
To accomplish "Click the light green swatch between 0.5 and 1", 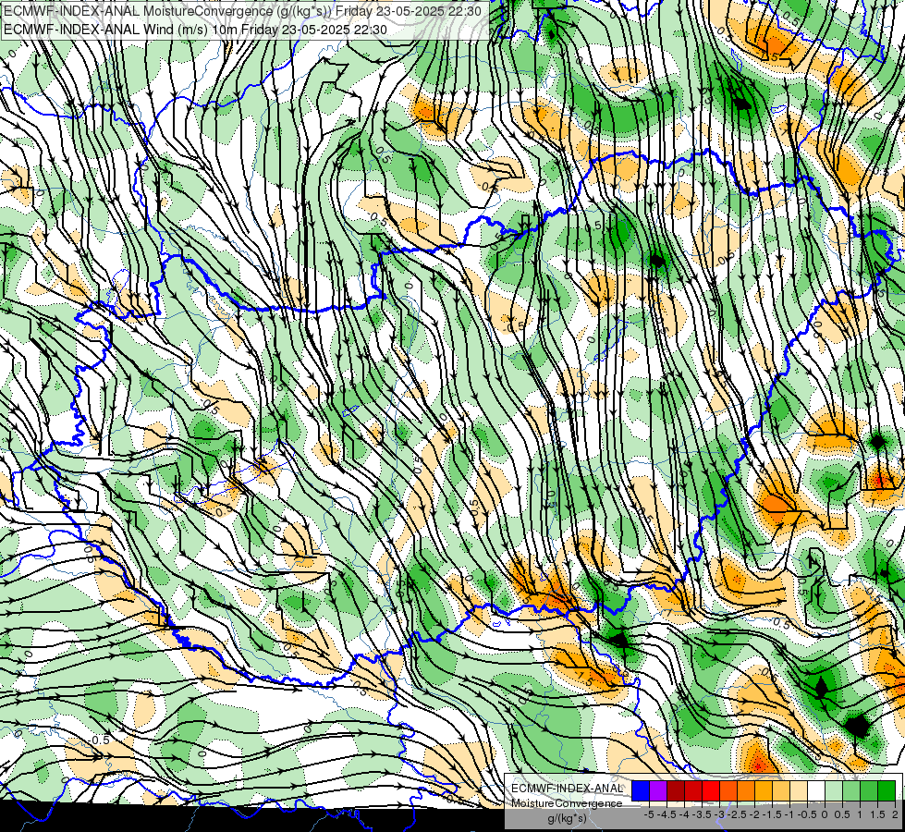I will [x=851, y=790].
